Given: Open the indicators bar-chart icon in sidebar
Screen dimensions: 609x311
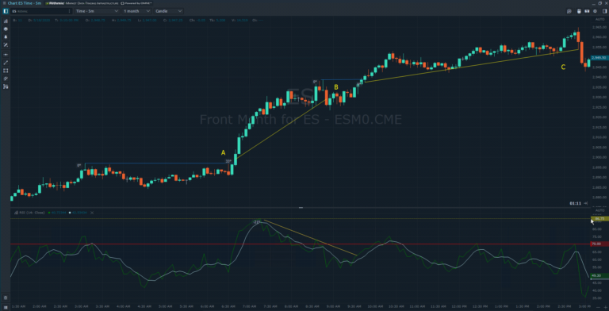Looking at the screenshot, I should (x=6, y=21).
